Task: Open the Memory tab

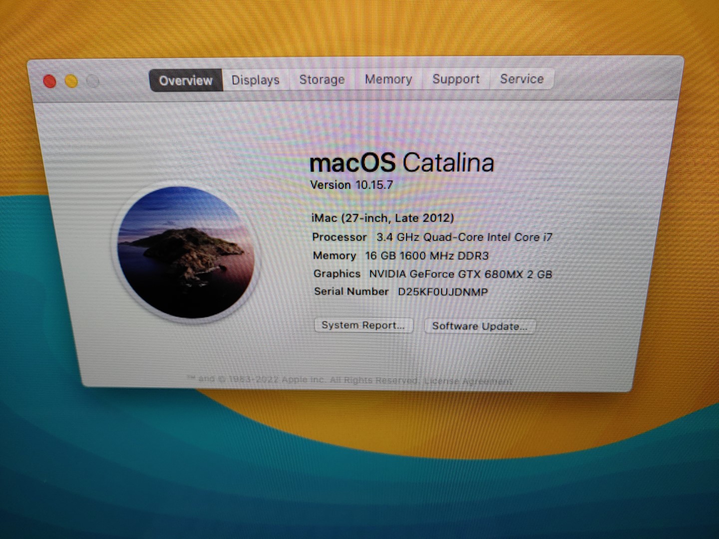Action: [x=388, y=79]
